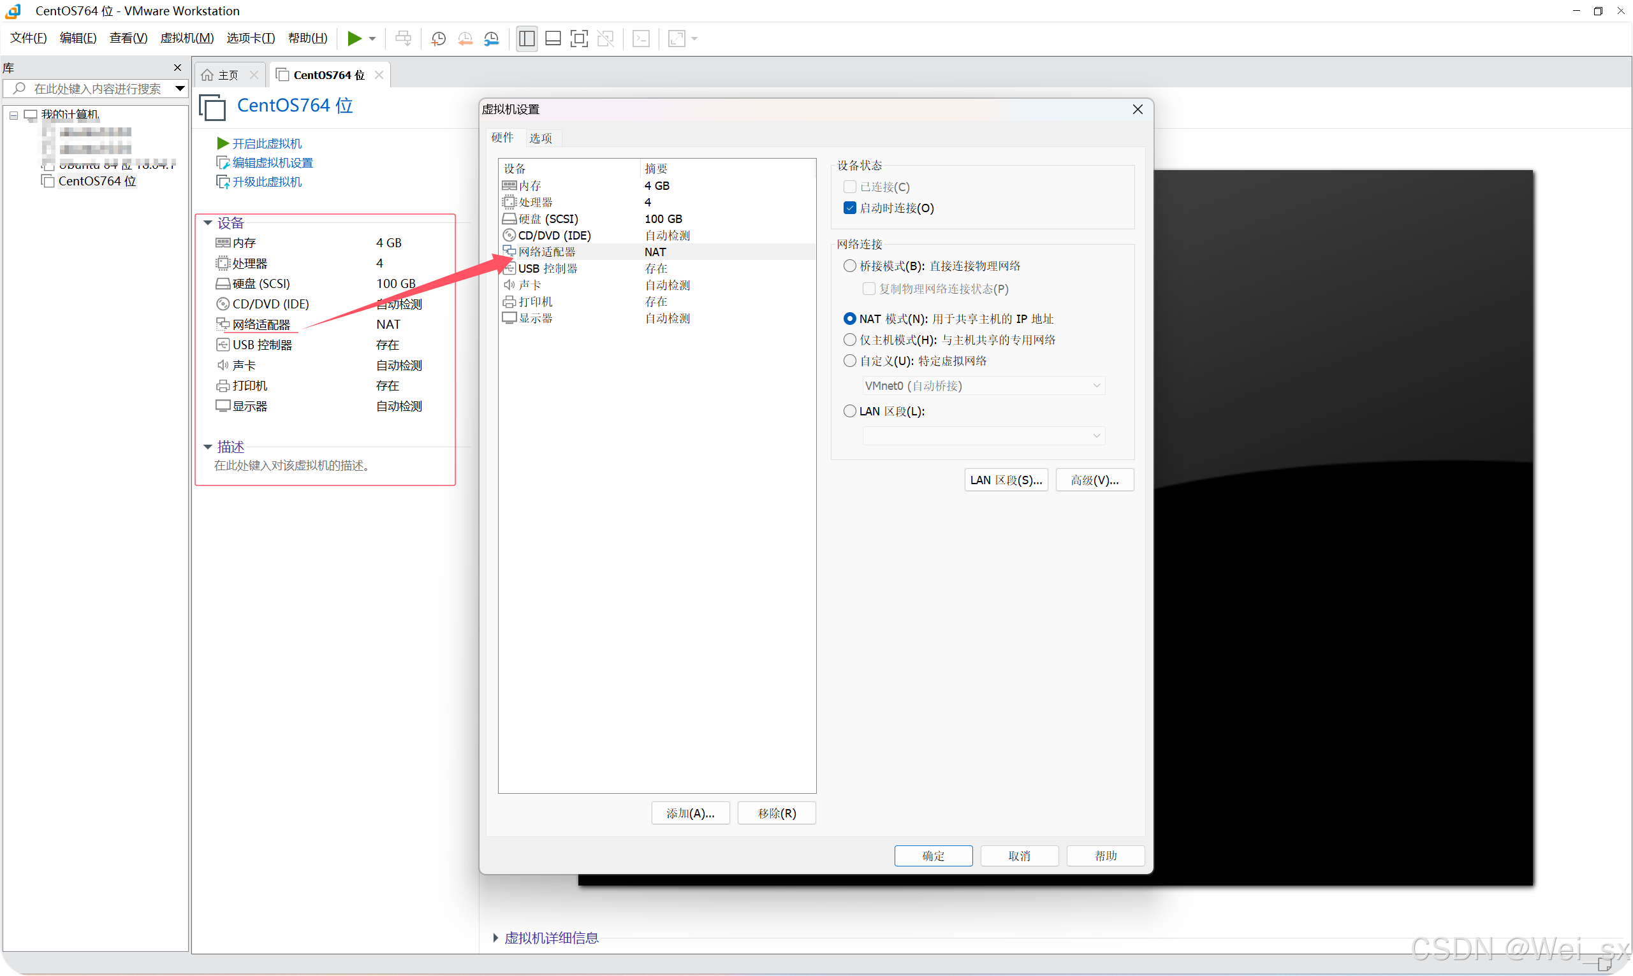Switch to the 选项 tab in settings
Image resolution: width=1633 pixels, height=976 pixels.
(x=540, y=138)
